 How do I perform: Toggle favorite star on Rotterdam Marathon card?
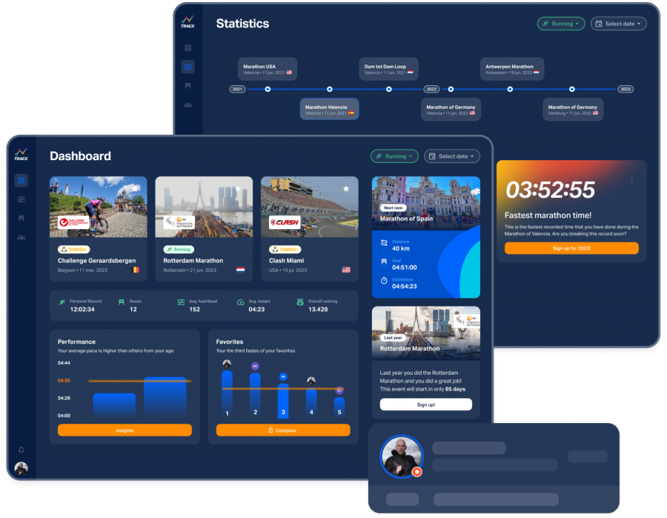[x=238, y=189]
